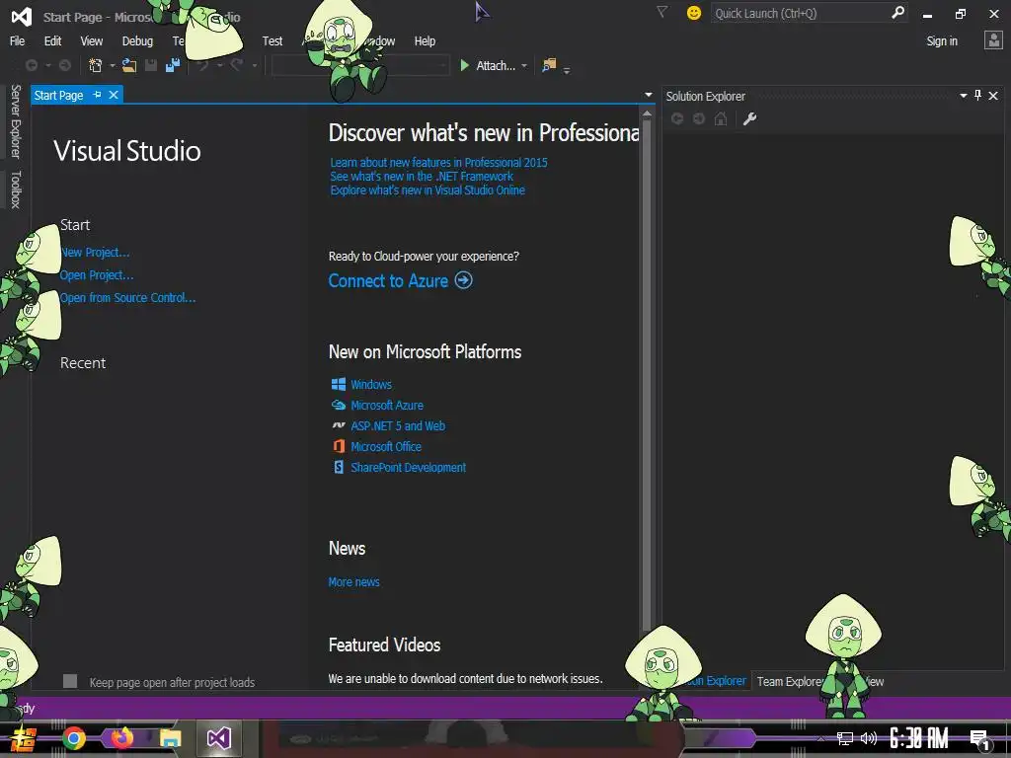Click Sign in at top right

tap(942, 41)
